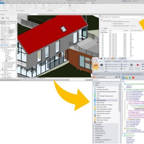Click Synchroniser les tiers button
144x144 pixels.
[112, 67]
